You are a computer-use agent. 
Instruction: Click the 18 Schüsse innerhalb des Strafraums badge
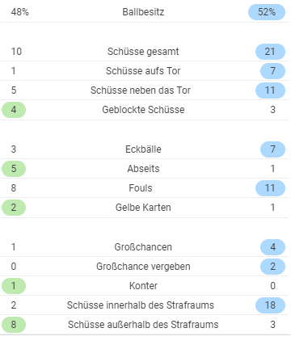270,305
